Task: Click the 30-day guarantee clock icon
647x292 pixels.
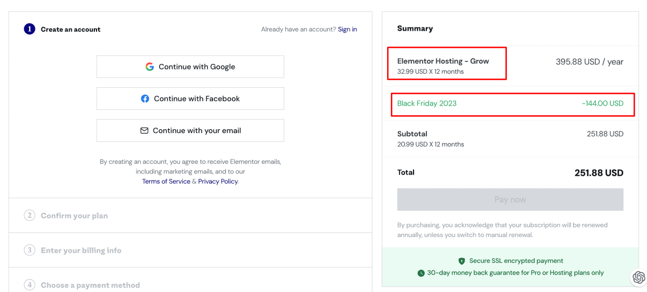Action: point(421,273)
